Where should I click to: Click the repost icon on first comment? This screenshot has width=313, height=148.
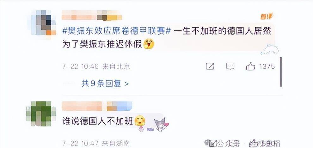pos(210,66)
